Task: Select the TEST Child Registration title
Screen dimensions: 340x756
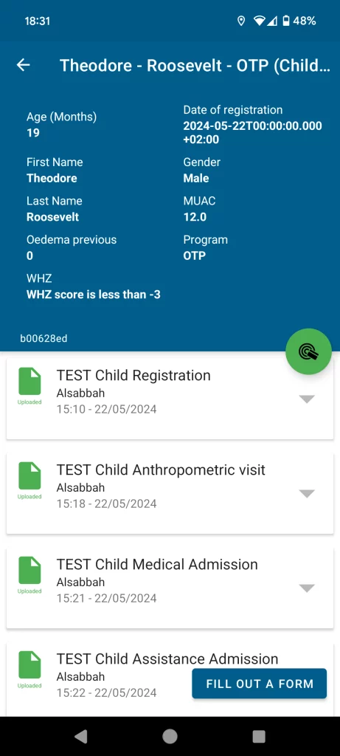Action: coord(133,375)
